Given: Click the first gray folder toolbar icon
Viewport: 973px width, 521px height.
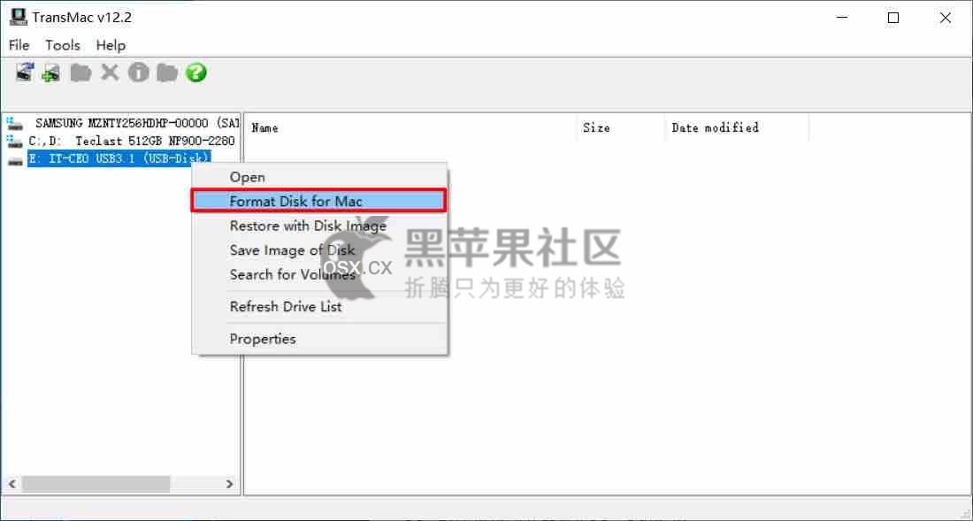Looking at the screenshot, I should [x=80, y=73].
